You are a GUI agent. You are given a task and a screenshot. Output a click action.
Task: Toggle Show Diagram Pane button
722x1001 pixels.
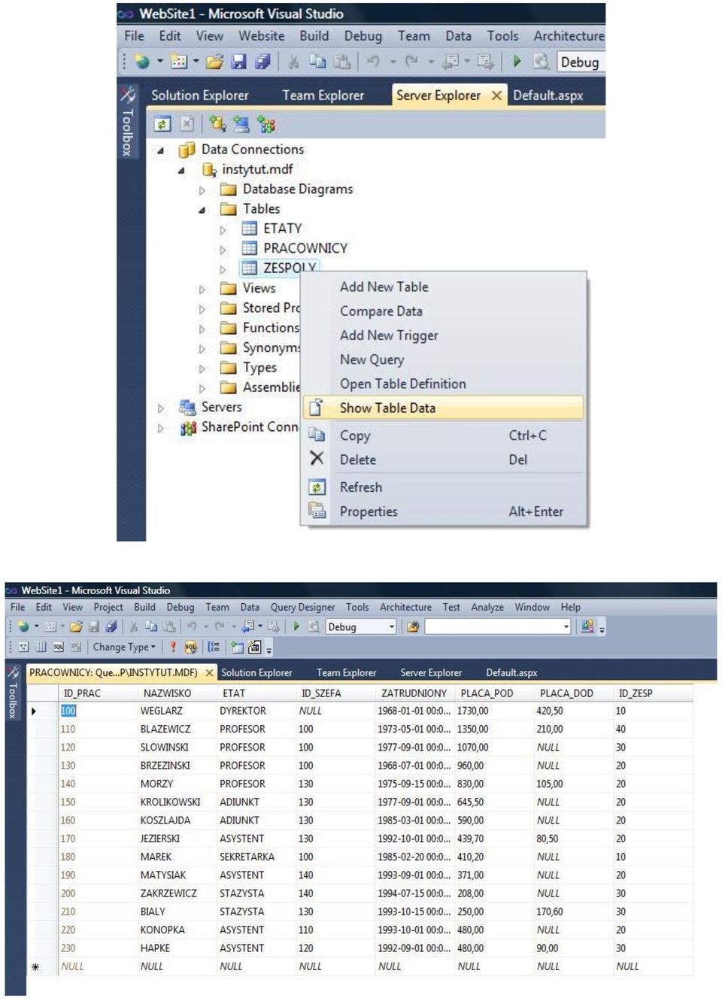[x=23, y=647]
